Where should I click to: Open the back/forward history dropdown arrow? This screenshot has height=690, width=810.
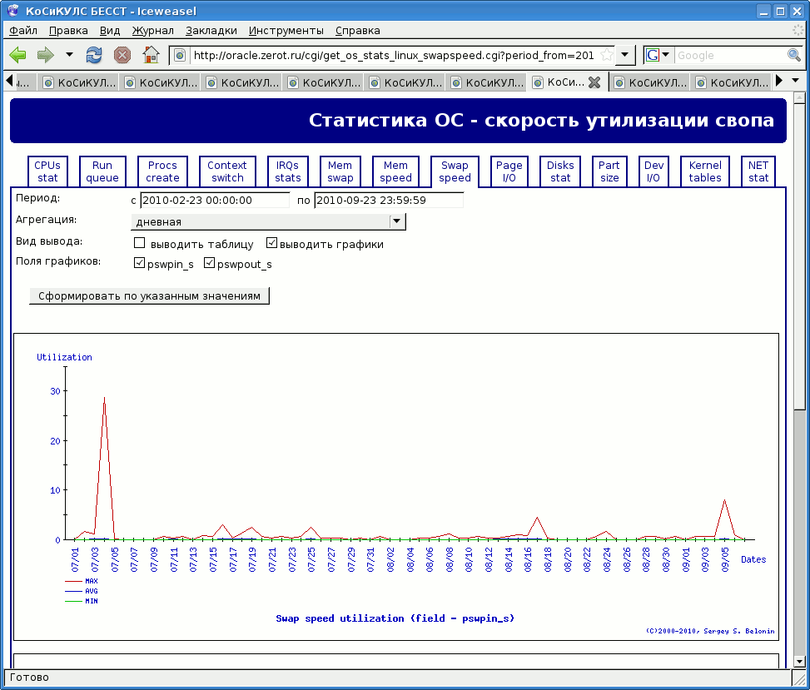pos(69,54)
